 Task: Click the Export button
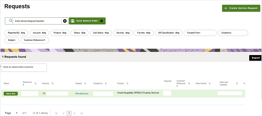click(x=255, y=58)
